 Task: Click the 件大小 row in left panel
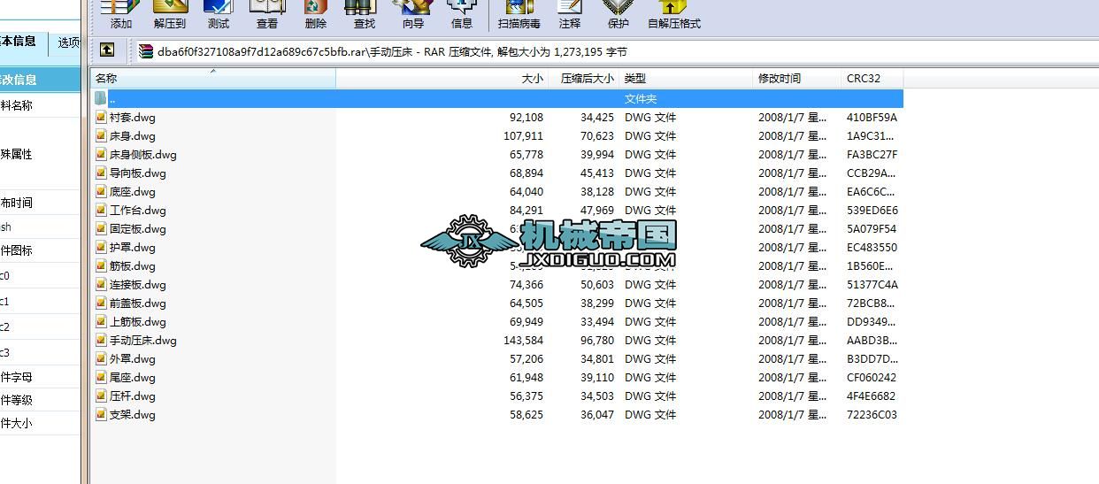coord(40,423)
